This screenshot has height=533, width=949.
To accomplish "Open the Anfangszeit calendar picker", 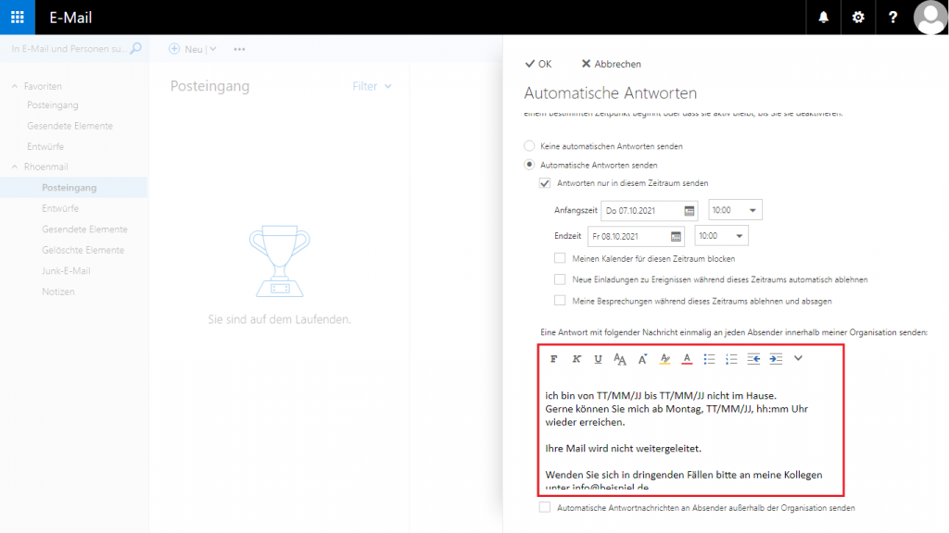I will coord(690,210).
